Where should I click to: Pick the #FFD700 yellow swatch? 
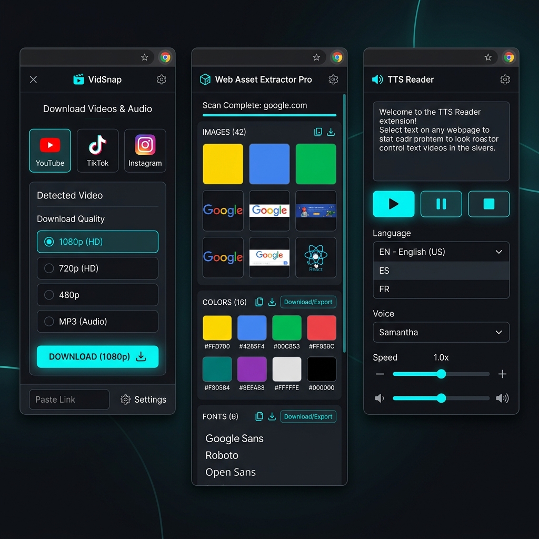click(217, 328)
